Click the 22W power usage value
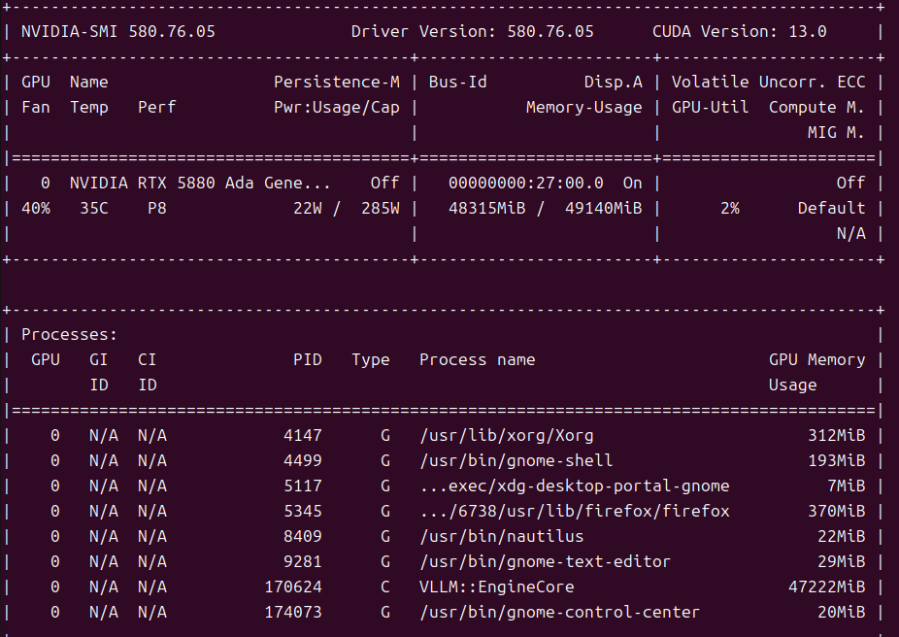This screenshot has width=899, height=637. tap(308, 208)
